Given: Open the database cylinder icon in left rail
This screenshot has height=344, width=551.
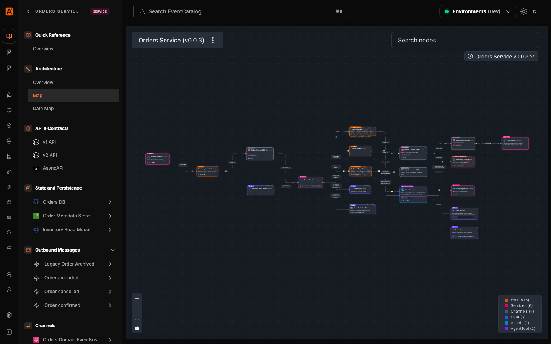Looking at the screenshot, I should (9, 141).
